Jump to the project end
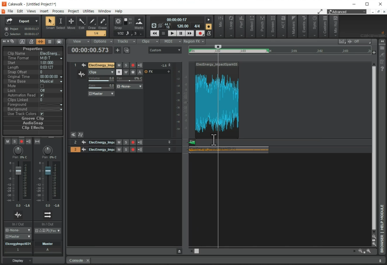 189,33
